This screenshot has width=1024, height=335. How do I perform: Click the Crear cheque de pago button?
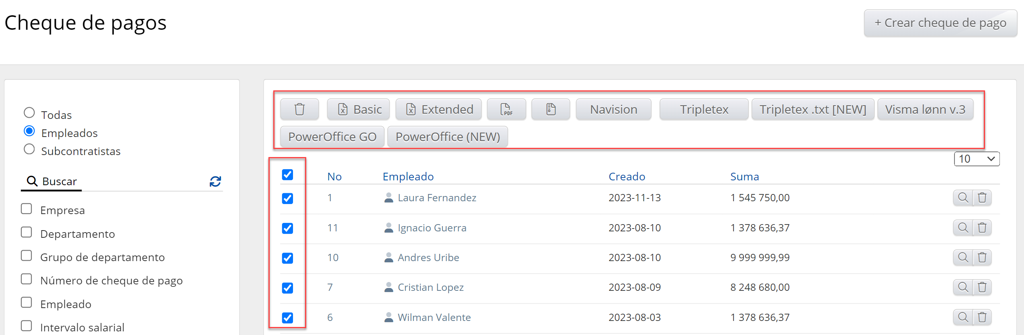(x=940, y=23)
